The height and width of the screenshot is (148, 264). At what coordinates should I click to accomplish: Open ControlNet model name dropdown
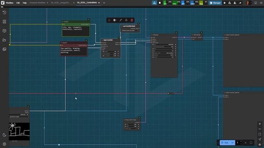[130, 30]
